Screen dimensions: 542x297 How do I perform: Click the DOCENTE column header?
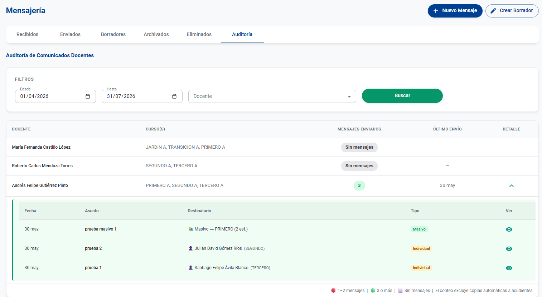21,129
